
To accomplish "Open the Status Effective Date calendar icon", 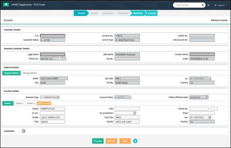I will coord(207,97).
